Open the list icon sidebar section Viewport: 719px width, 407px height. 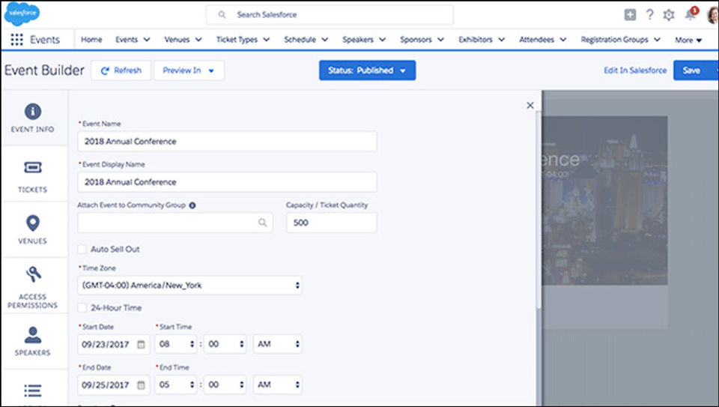(x=32, y=391)
